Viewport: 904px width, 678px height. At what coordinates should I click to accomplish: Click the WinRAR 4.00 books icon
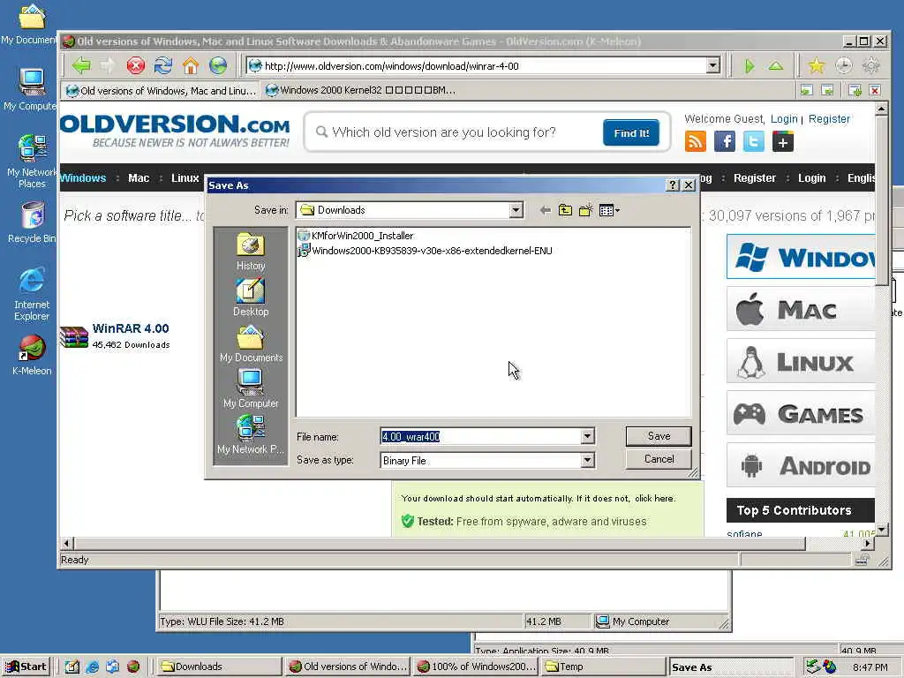(x=74, y=337)
